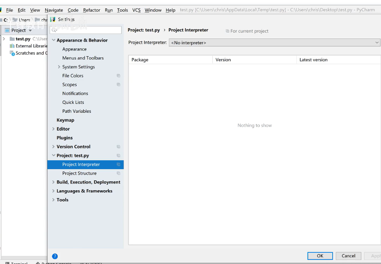This screenshot has width=381, height=264.
Task: Expand the Tools settings section
Action: pyautogui.click(x=53, y=200)
